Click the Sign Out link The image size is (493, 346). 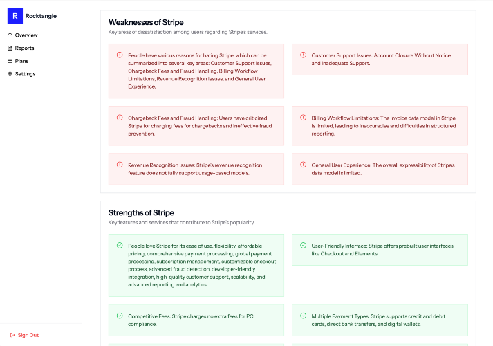[24, 335]
